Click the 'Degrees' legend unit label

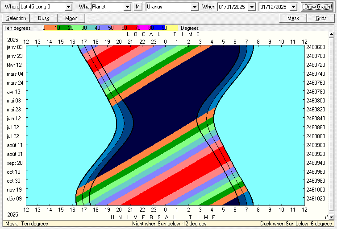click(190, 28)
